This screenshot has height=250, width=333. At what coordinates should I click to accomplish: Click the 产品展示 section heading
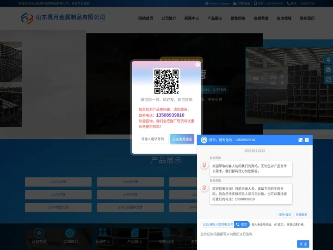tap(166, 160)
